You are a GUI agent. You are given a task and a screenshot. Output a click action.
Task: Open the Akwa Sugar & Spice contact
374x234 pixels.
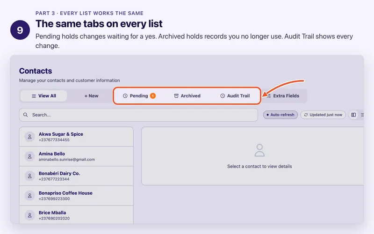pos(76,137)
